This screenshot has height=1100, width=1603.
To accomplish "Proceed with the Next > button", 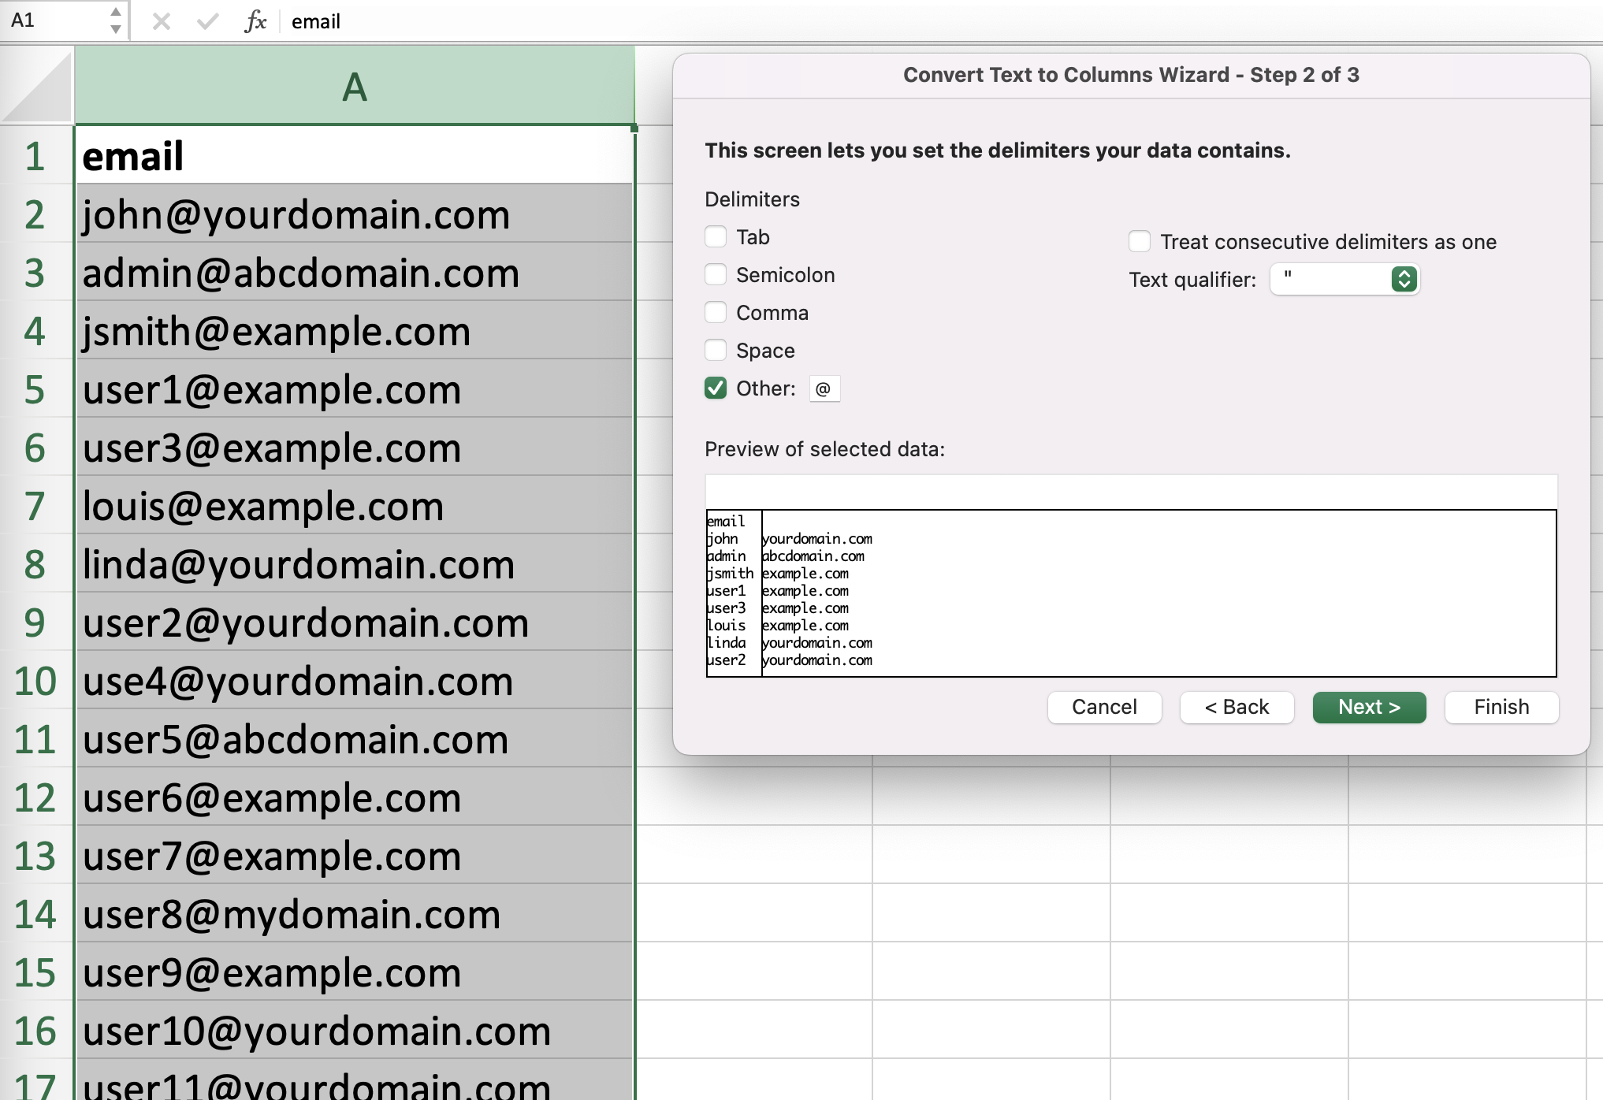I will (1369, 707).
